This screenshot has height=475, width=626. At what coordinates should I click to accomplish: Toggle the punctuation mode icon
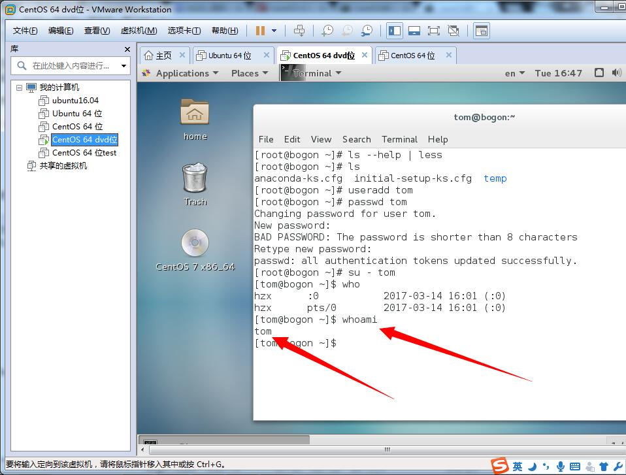546,467
